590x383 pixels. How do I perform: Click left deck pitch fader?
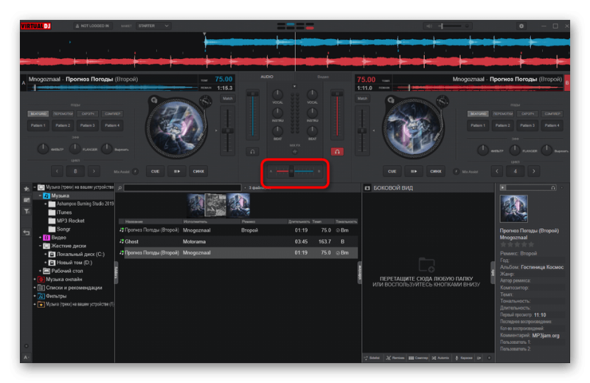tap(227, 131)
